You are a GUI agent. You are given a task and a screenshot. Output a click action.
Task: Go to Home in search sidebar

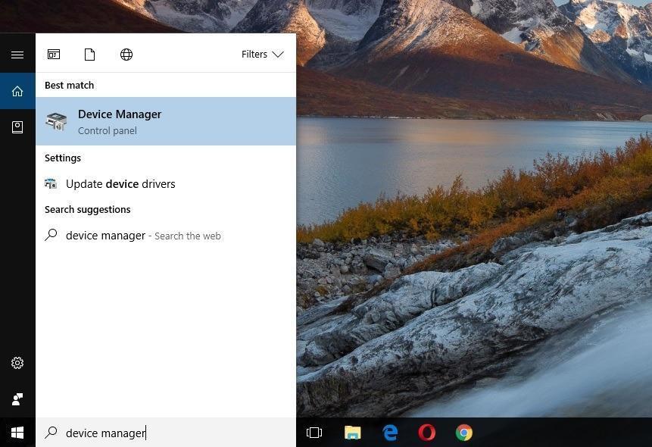click(17, 91)
